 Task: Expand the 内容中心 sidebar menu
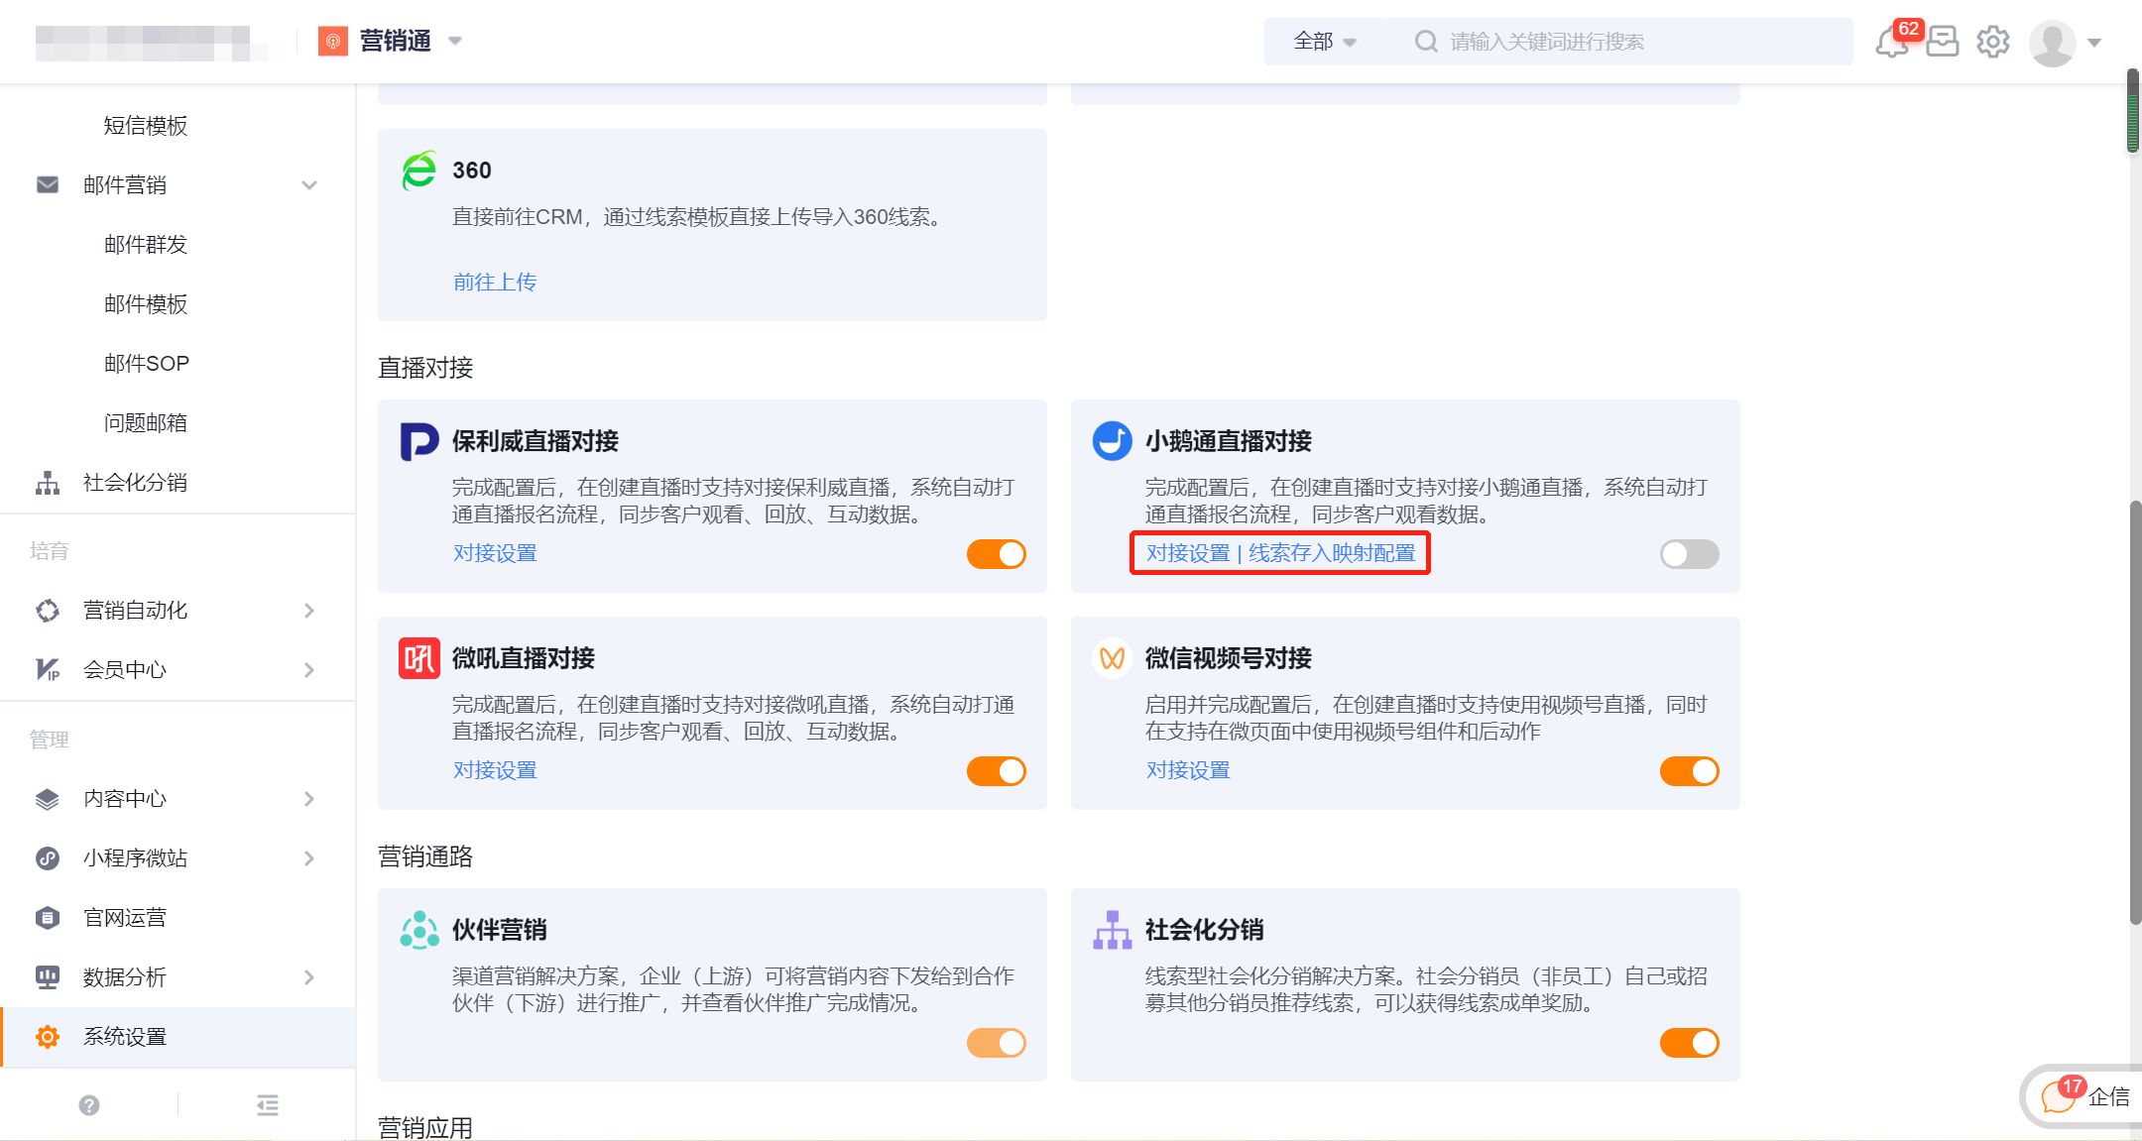click(x=309, y=799)
